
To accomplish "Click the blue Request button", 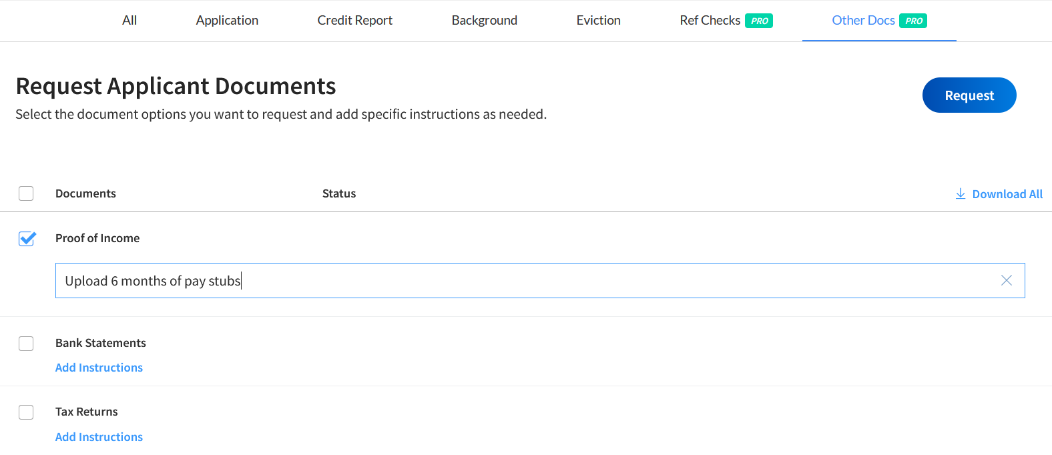I will tap(969, 95).
